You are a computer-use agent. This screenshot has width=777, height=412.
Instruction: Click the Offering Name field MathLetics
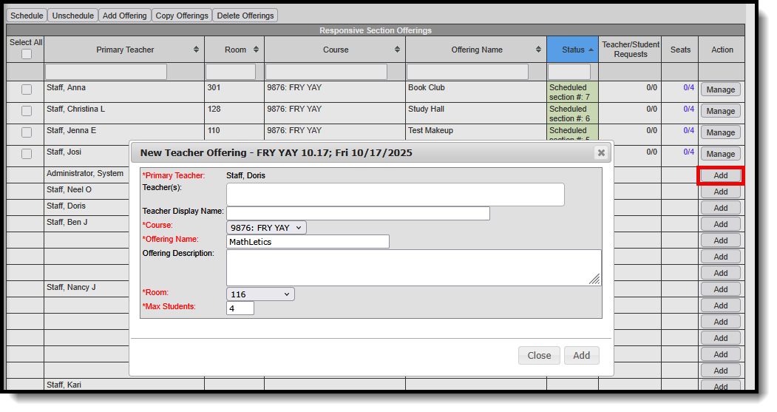tap(308, 242)
